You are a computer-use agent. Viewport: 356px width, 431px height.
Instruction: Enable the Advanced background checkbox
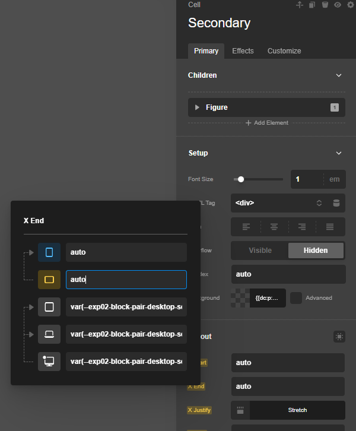pyautogui.click(x=296, y=298)
